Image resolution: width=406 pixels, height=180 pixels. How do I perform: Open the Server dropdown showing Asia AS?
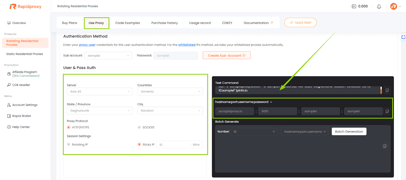point(99,92)
